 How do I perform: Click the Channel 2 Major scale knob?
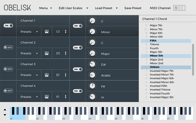coord(93,53)
